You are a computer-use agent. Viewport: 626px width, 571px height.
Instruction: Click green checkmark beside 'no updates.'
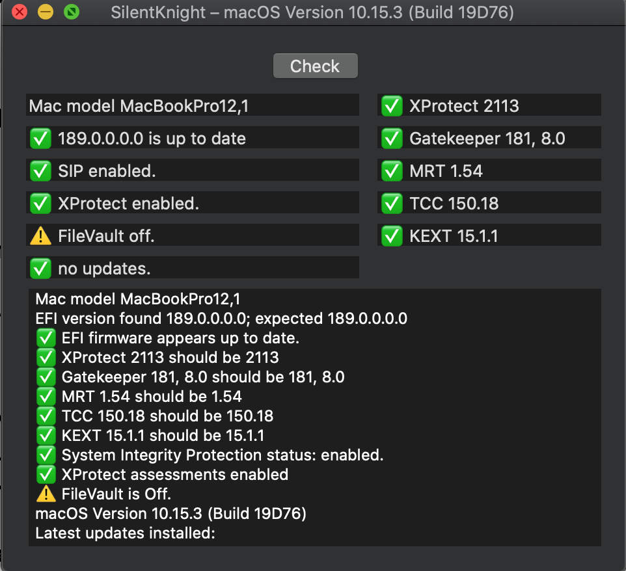point(41,269)
